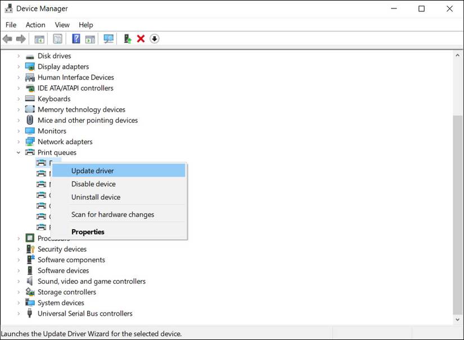
Task: Click the mouse icon for pointing devices
Action: click(x=30, y=120)
